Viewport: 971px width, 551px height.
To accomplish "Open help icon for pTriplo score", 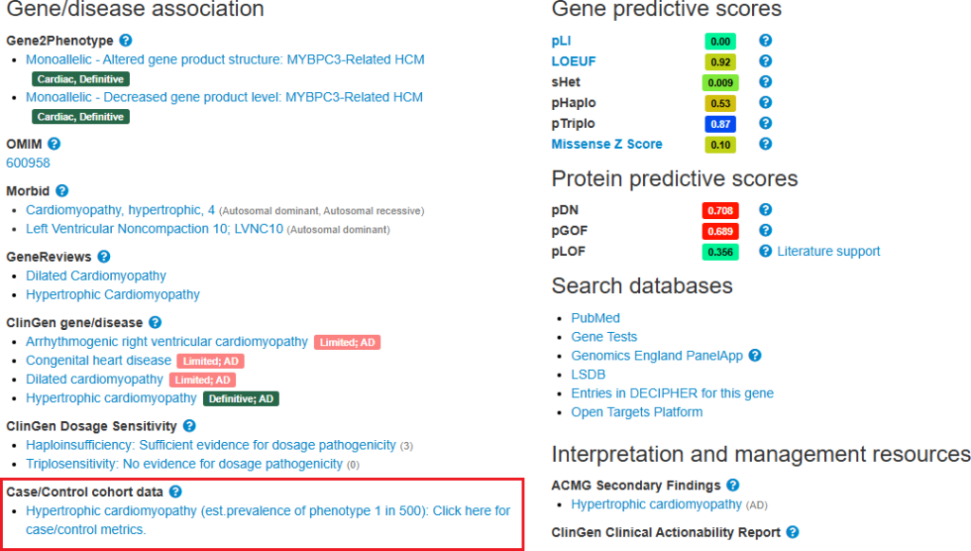I will (x=765, y=123).
